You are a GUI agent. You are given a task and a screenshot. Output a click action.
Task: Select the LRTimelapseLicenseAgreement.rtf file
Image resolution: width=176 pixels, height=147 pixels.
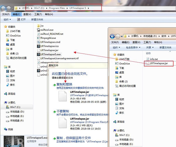tap(58, 58)
